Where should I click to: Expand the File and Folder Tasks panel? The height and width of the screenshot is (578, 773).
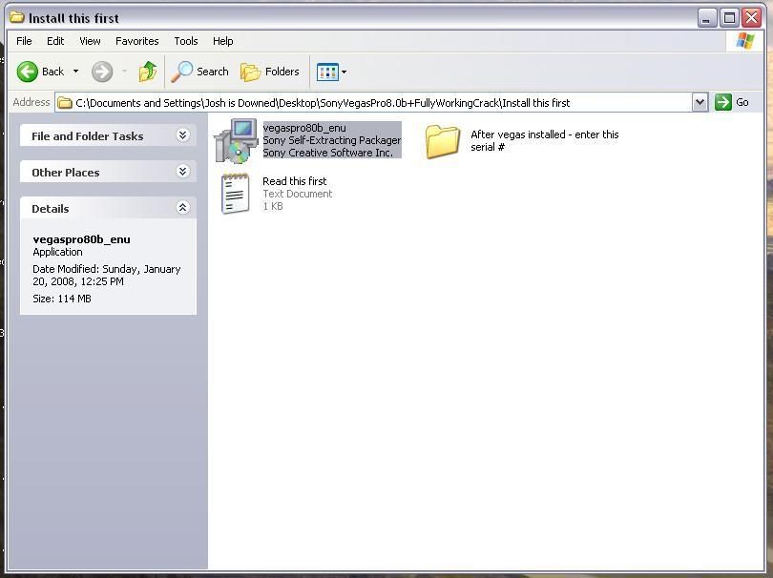point(182,135)
